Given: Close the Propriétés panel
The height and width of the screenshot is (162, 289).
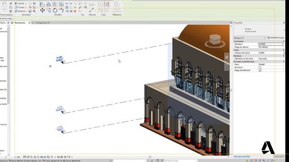Looking at the screenshot, I should point(284,23).
